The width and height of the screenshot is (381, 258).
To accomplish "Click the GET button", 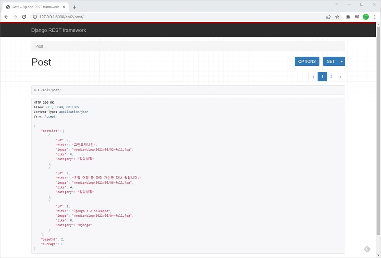I will [331, 62].
